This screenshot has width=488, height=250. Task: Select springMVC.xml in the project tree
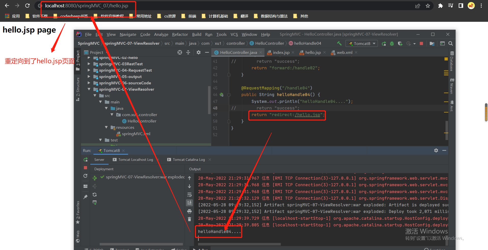pyautogui.click(x=136, y=134)
